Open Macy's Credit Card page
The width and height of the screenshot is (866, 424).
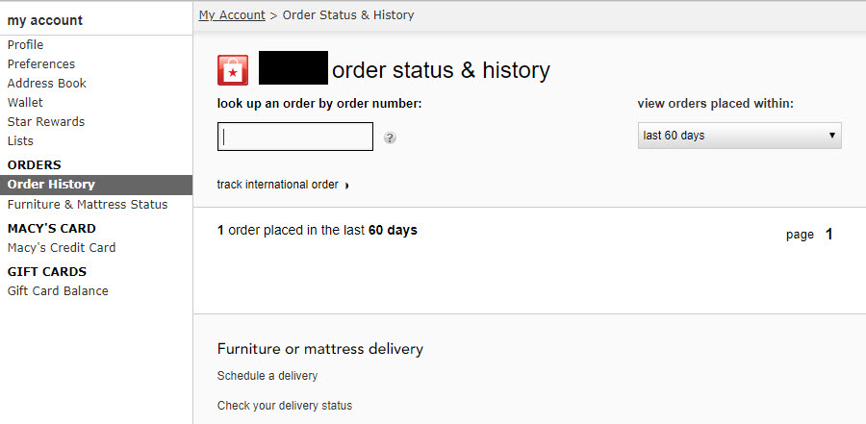point(62,248)
